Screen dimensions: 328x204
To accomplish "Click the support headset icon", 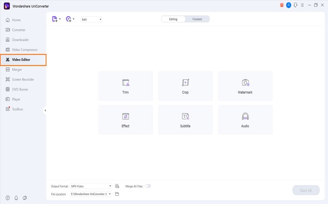I will click(x=296, y=5).
